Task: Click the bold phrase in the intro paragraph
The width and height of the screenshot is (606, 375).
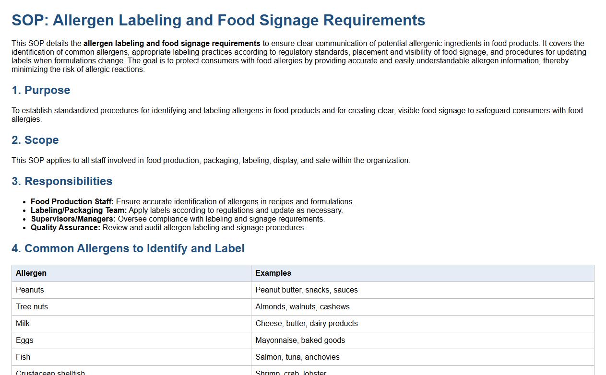Action: point(172,43)
